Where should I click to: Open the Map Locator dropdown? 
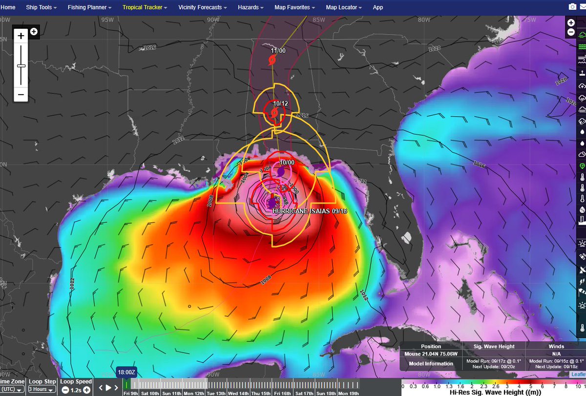coord(344,7)
